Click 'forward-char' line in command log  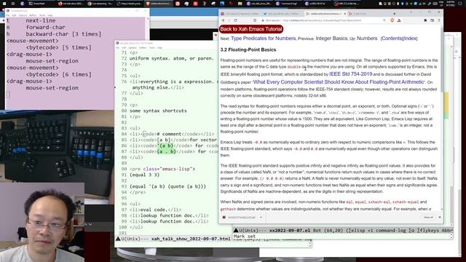tap(45, 27)
